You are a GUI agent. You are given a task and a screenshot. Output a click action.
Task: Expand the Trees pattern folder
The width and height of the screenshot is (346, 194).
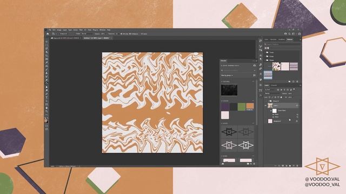pos(265,53)
